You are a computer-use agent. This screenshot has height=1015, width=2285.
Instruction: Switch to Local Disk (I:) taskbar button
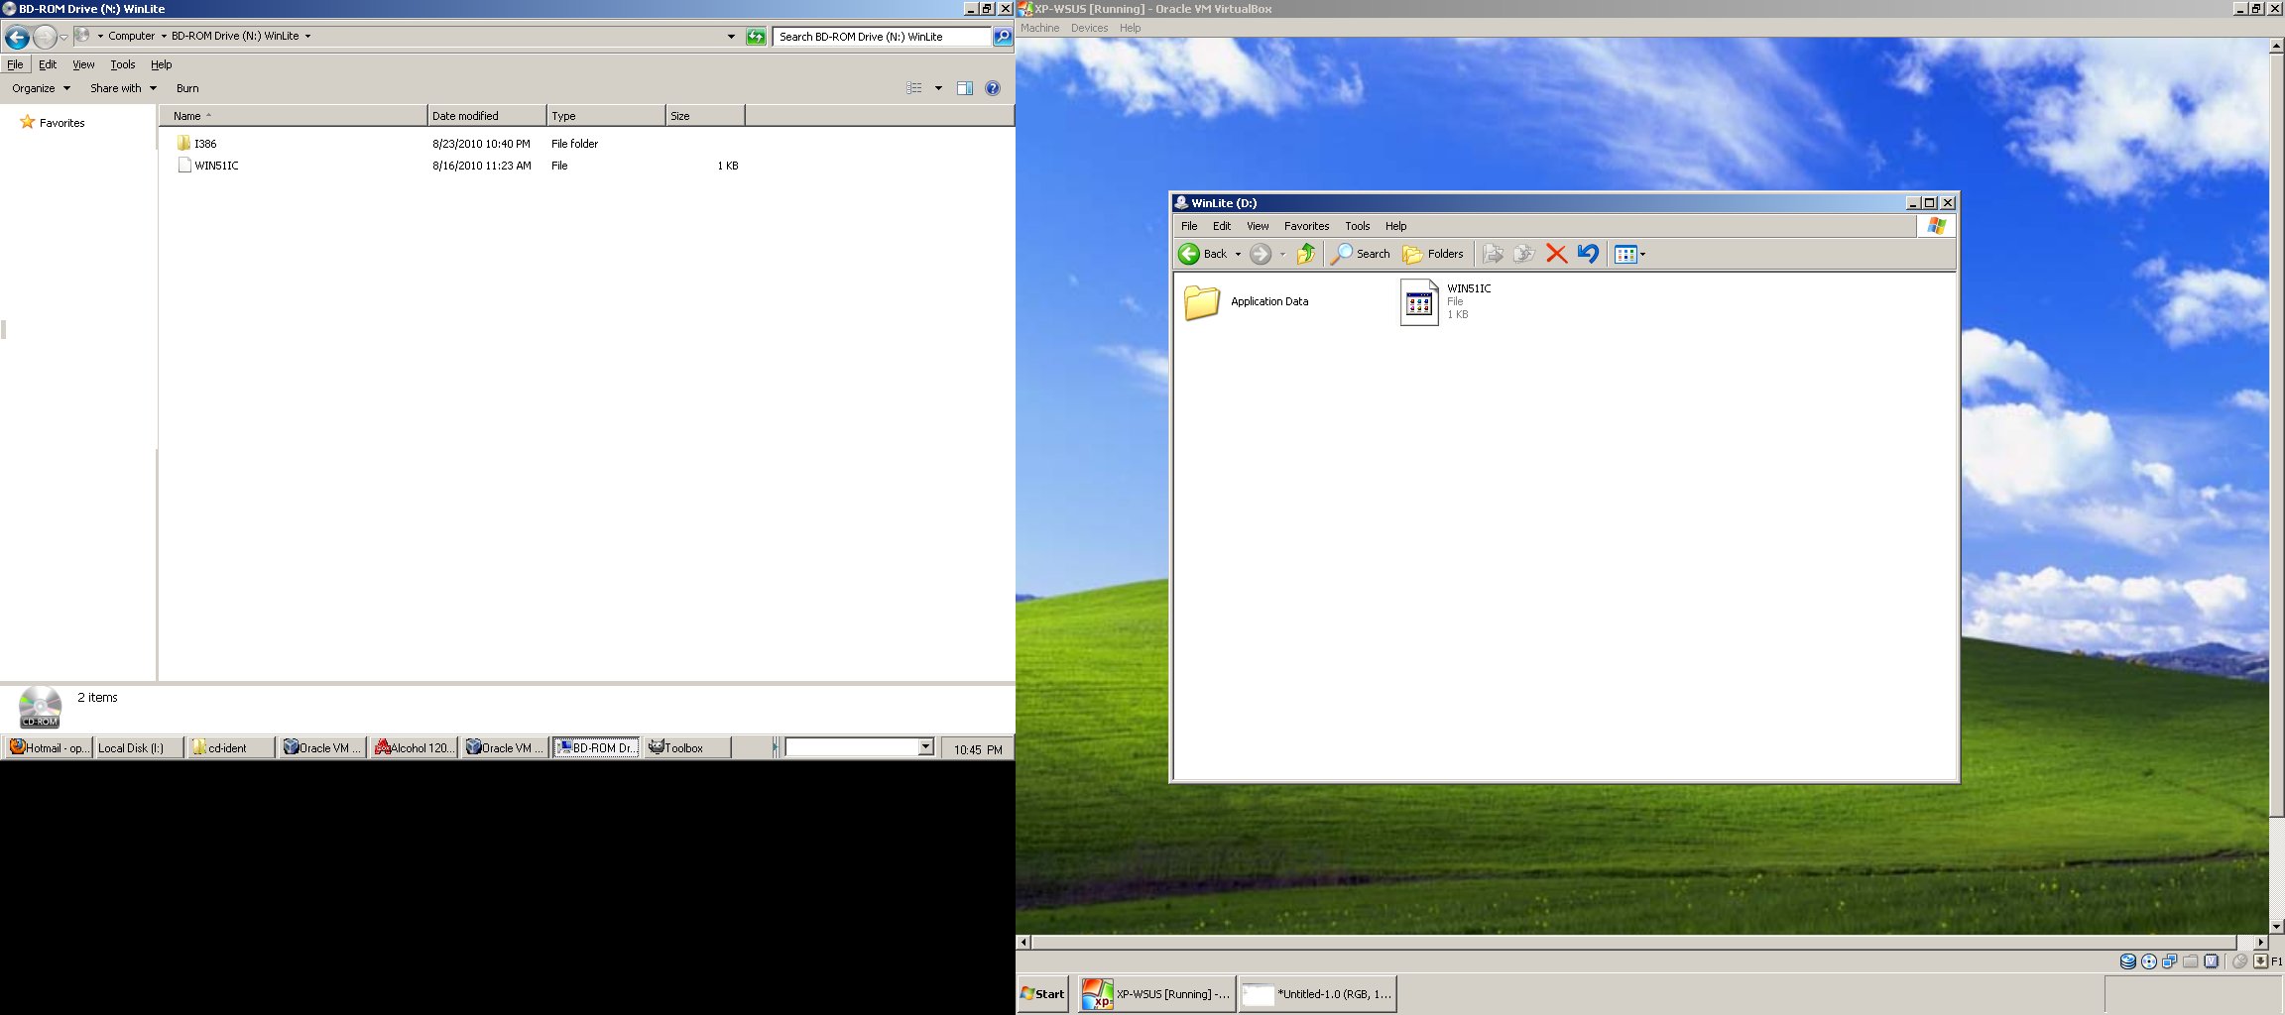139,747
